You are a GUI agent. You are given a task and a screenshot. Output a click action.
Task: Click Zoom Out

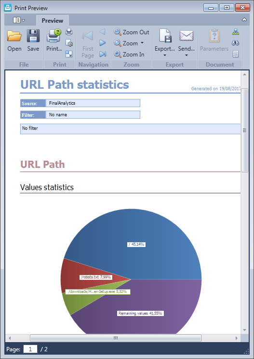pyautogui.click(x=132, y=32)
